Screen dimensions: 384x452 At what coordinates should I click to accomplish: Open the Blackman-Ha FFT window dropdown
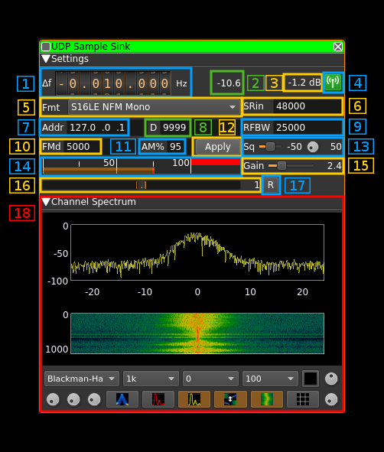(x=82, y=379)
